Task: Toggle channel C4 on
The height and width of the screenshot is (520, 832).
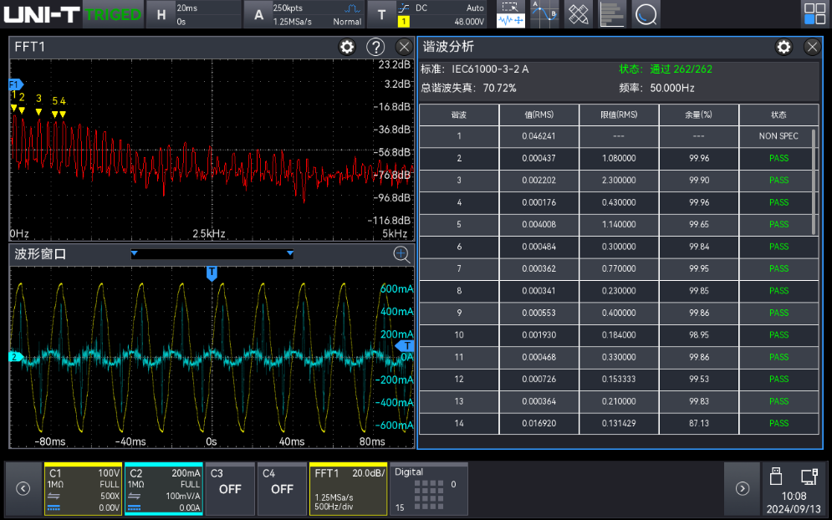Action: click(x=282, y=488)
